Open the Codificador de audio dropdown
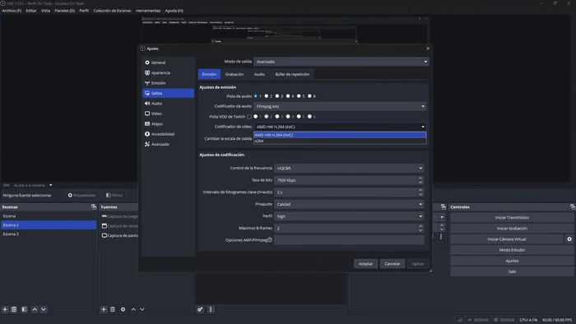Viewport: 576px width, 324px height. pos(340,106)
